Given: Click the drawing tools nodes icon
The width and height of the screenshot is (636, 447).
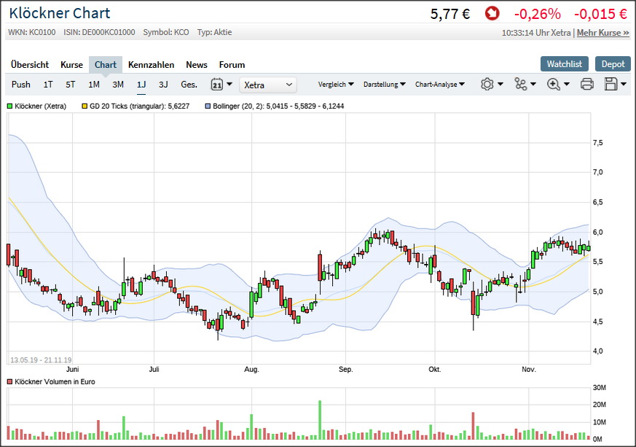Looking at the screenshot, I should (x=520, y=84).
